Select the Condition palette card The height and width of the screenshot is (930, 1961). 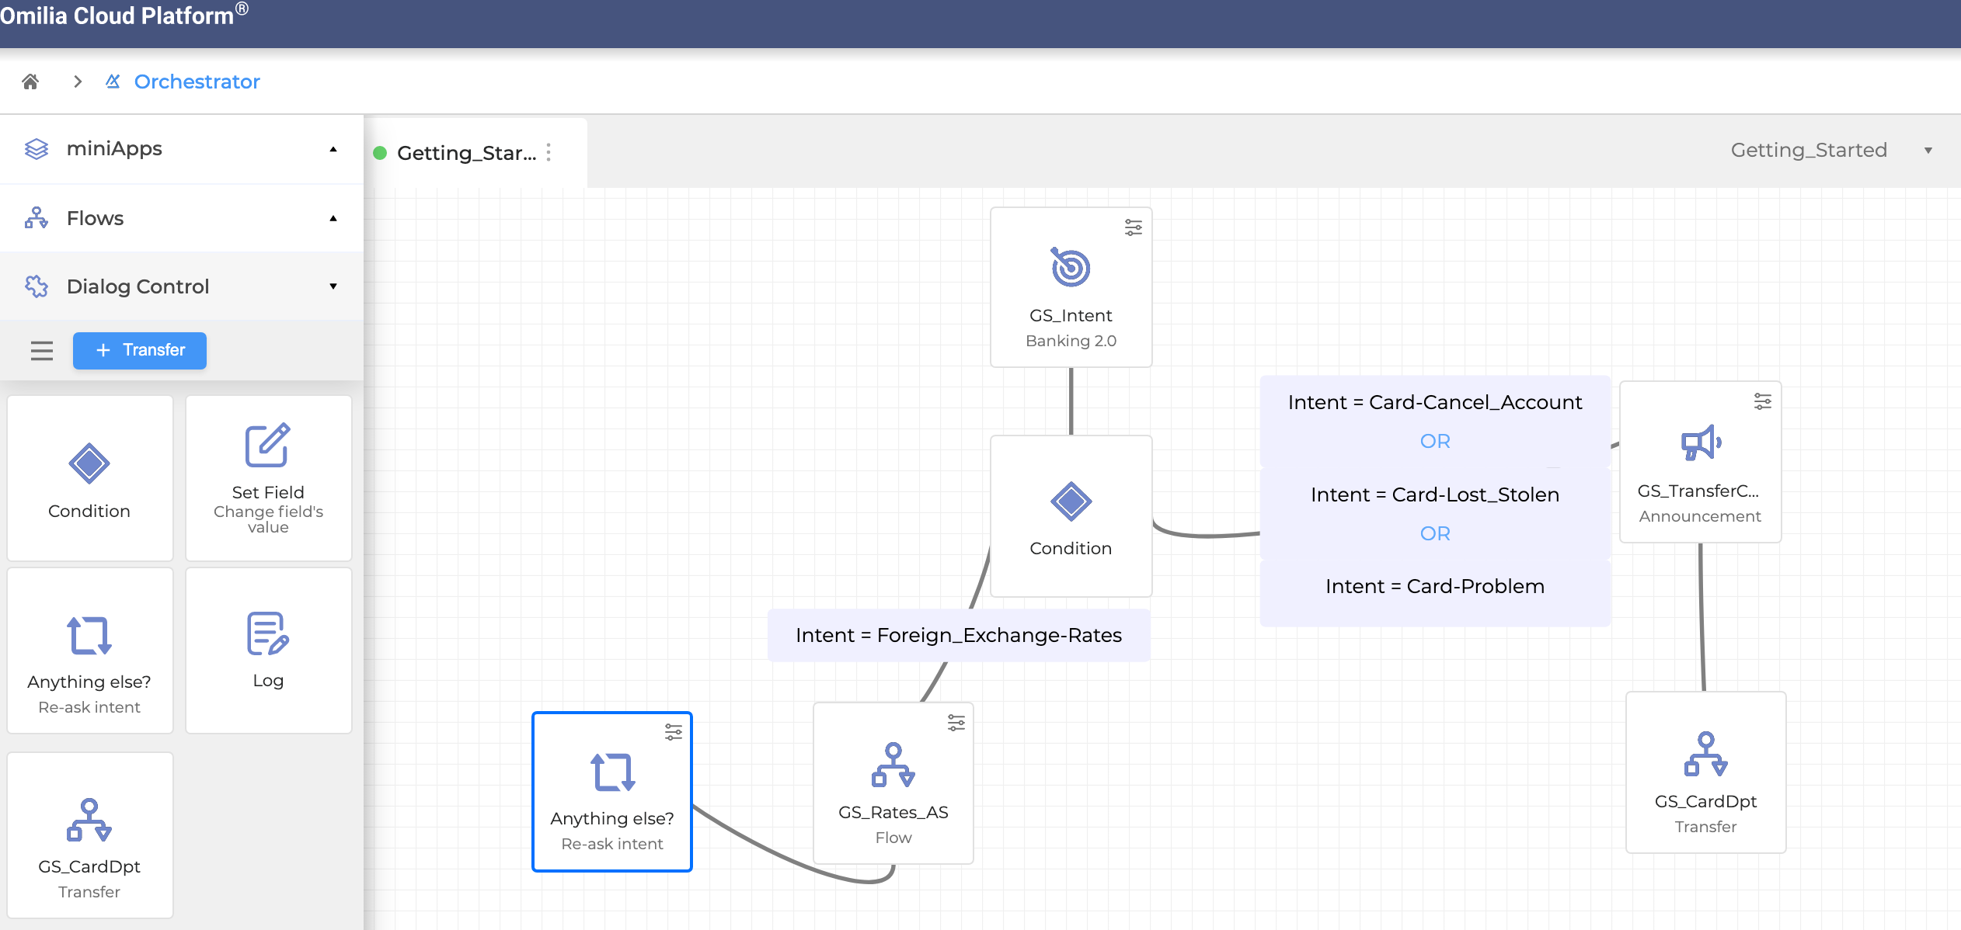[x=89, y=478]
